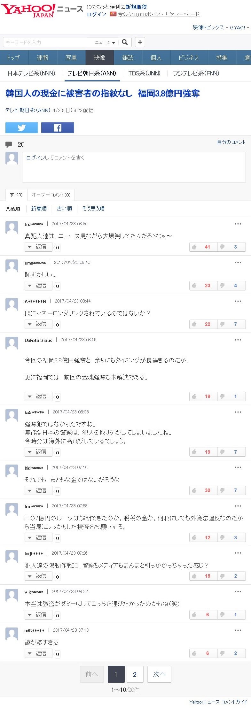Click thumbs-up on hid***** comment
251x708 pixels.
click(x=203, y=490)
